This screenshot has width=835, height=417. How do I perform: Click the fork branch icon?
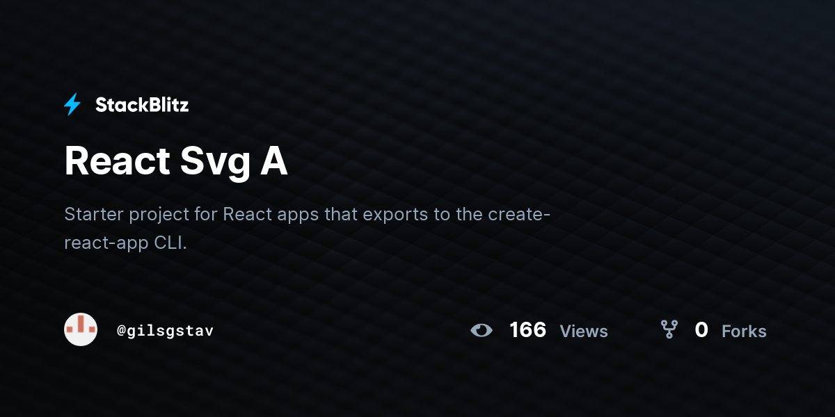point(669,329)
